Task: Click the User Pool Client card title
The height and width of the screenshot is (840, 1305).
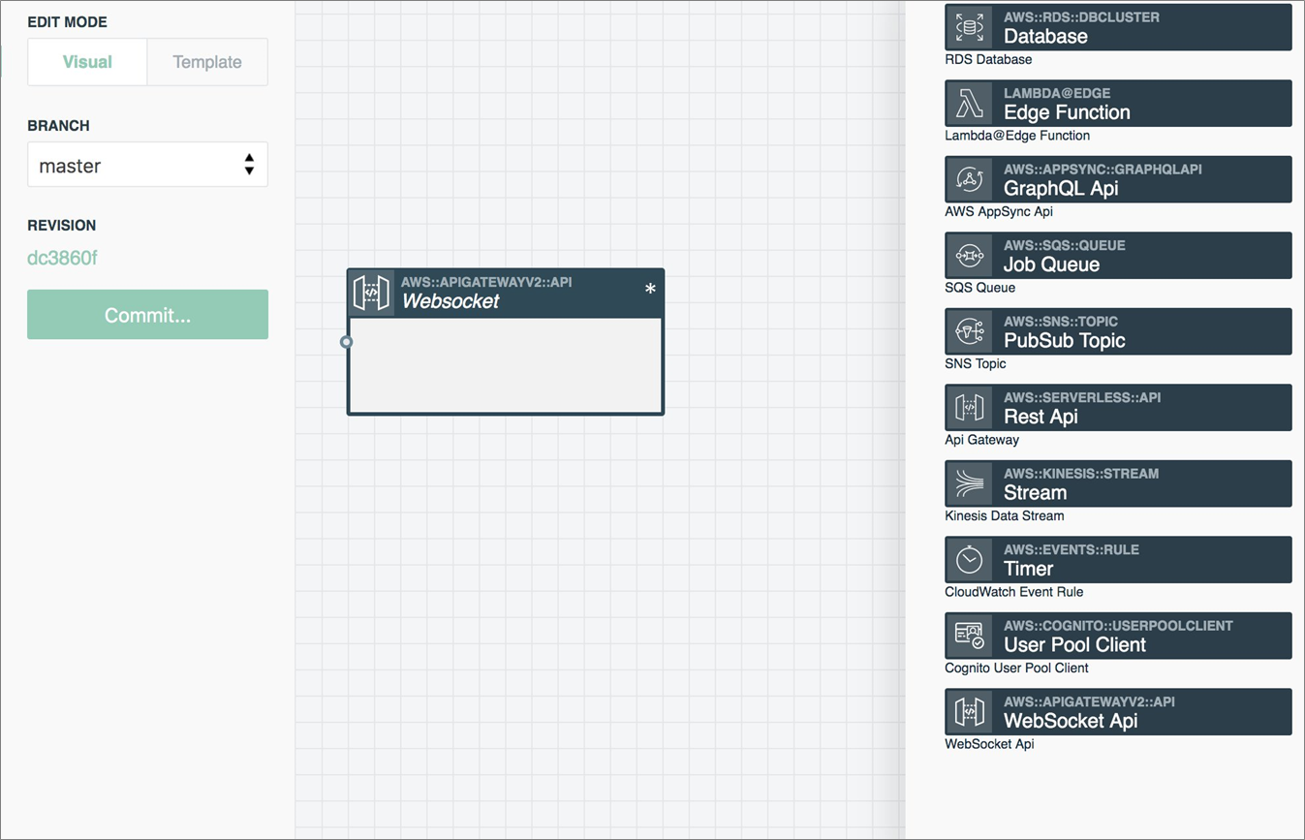Action: [1074, 644]
